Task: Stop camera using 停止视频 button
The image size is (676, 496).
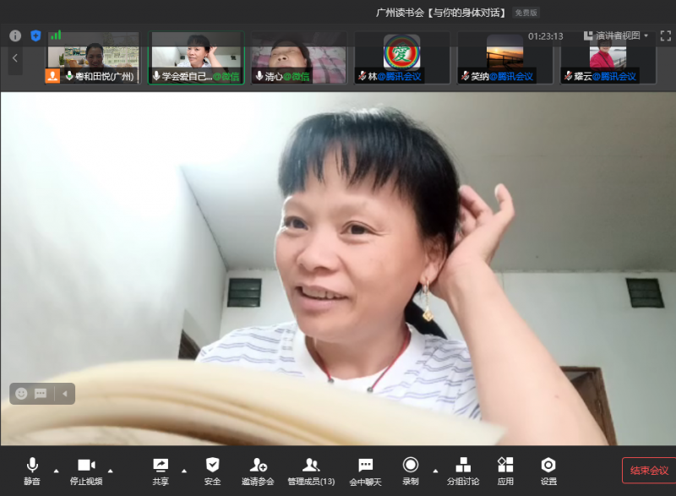Action: click(x=86, y=471)
